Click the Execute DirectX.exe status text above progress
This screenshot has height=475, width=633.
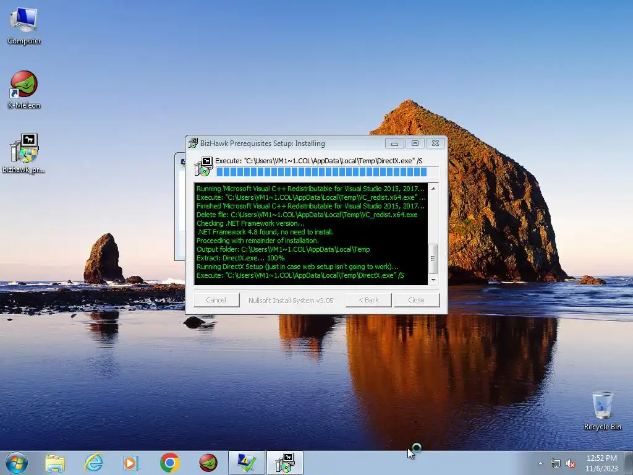coord(319,161)
